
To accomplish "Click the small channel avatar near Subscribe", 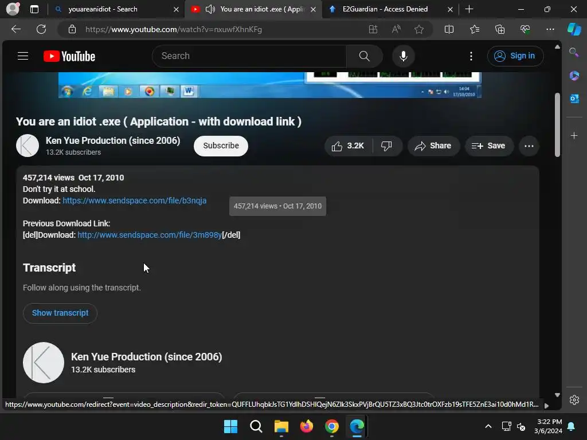I will tap(28, 146).
